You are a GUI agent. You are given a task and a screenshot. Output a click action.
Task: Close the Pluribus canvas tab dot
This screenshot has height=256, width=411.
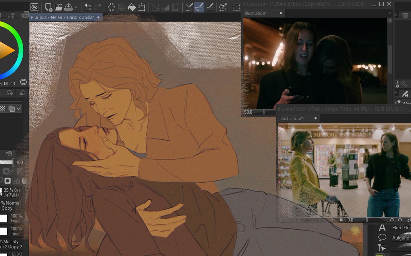pyautogui.click(x=99, y=17)
